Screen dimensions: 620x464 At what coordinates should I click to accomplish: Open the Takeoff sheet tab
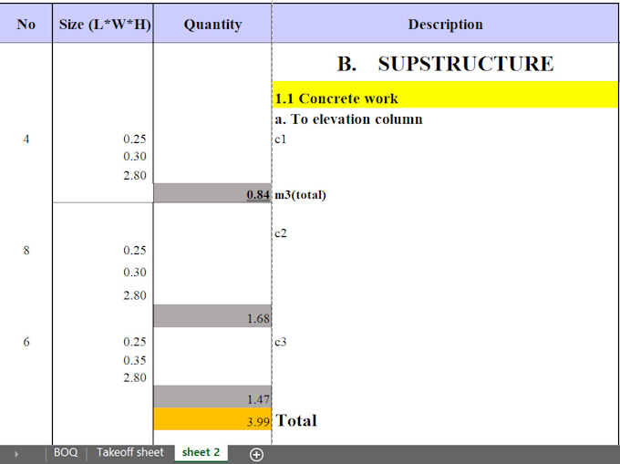130,452
